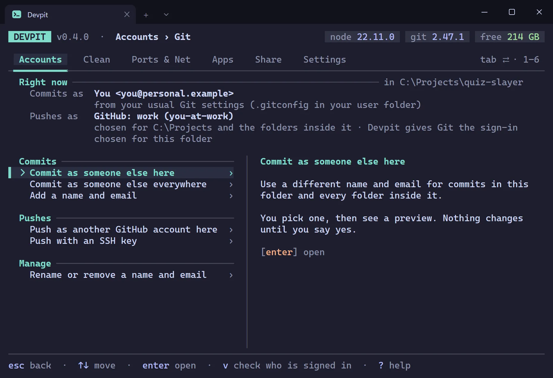Click the 1-6 shortcut hint
The image size is (553, 378).
click(531, 60)
